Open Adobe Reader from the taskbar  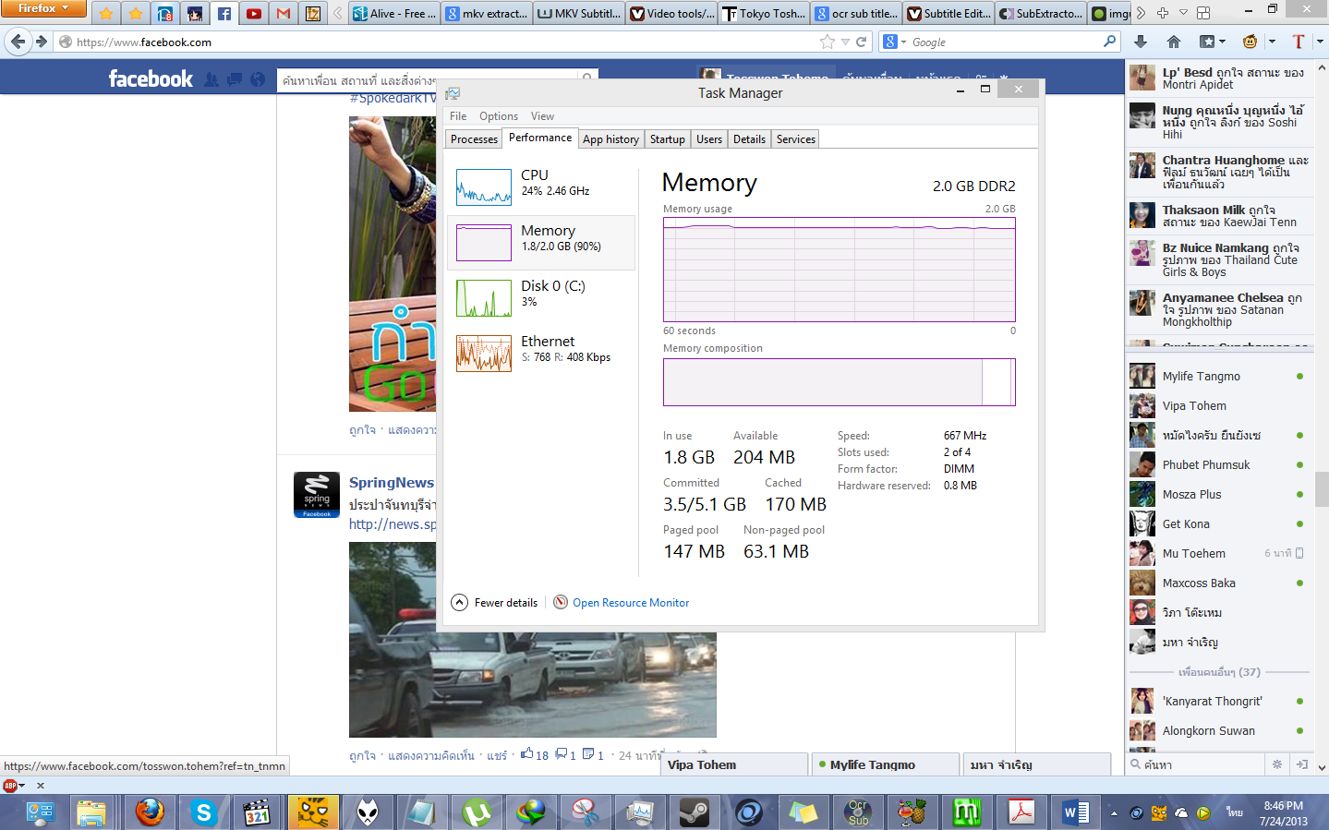coord(1021,812)
